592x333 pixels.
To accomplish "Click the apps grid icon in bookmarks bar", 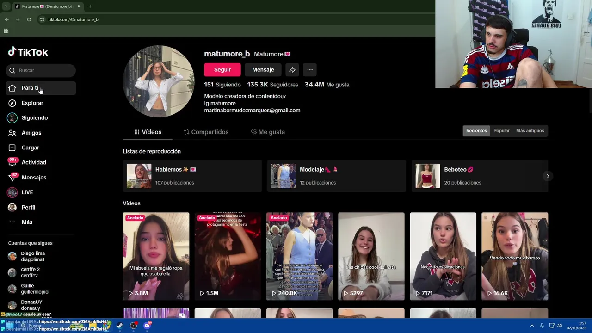I will coord(6,31).
